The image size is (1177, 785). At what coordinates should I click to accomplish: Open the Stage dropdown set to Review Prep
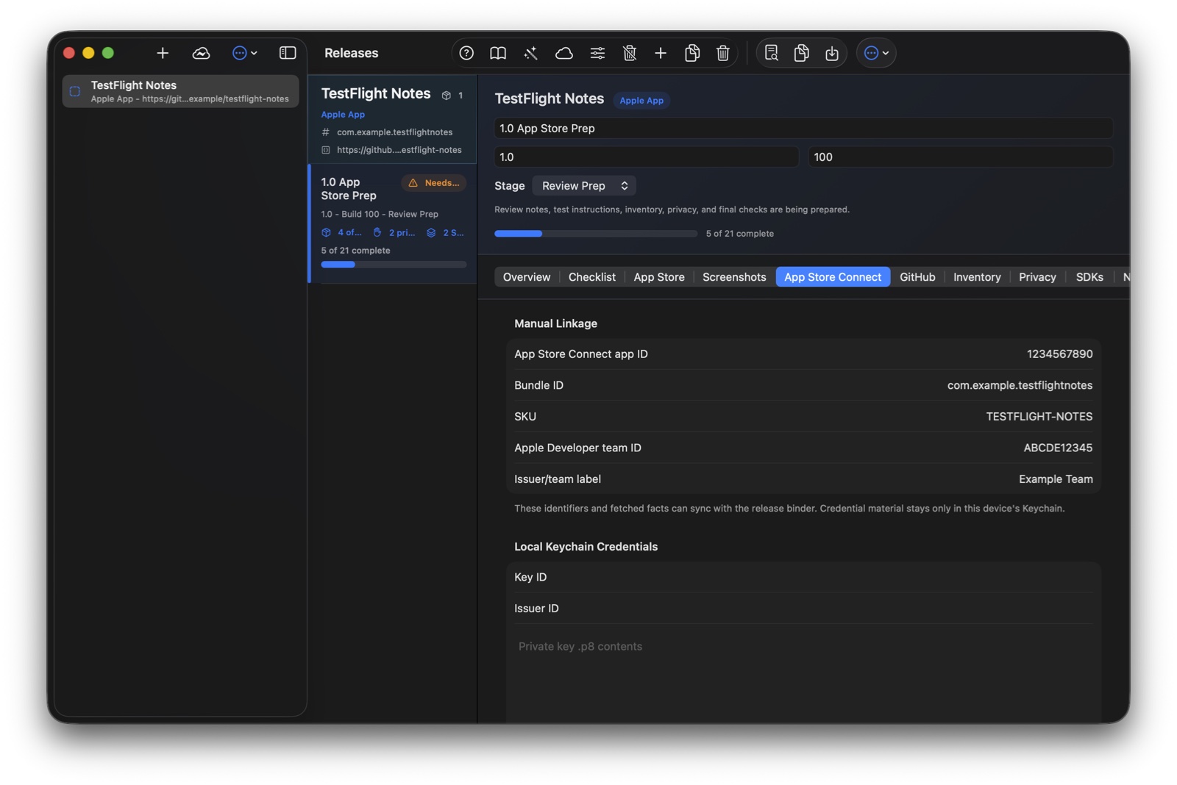[x=584, y=186]
